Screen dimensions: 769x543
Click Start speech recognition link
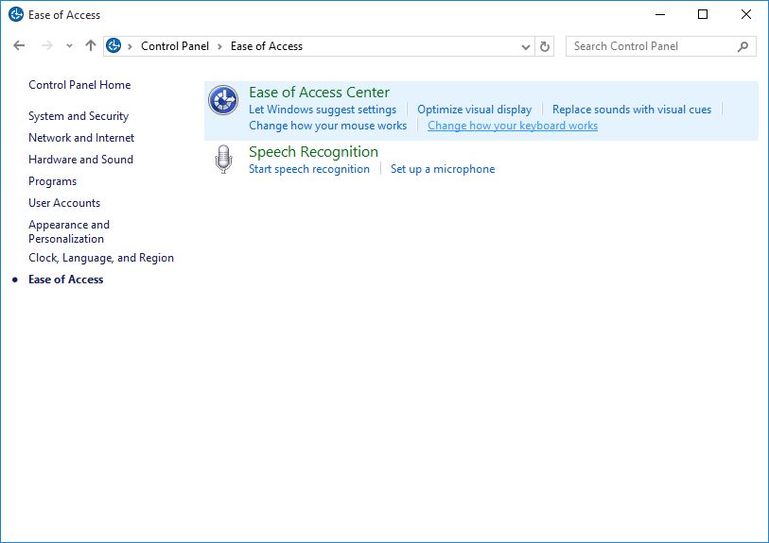click(x=309, y=169)
